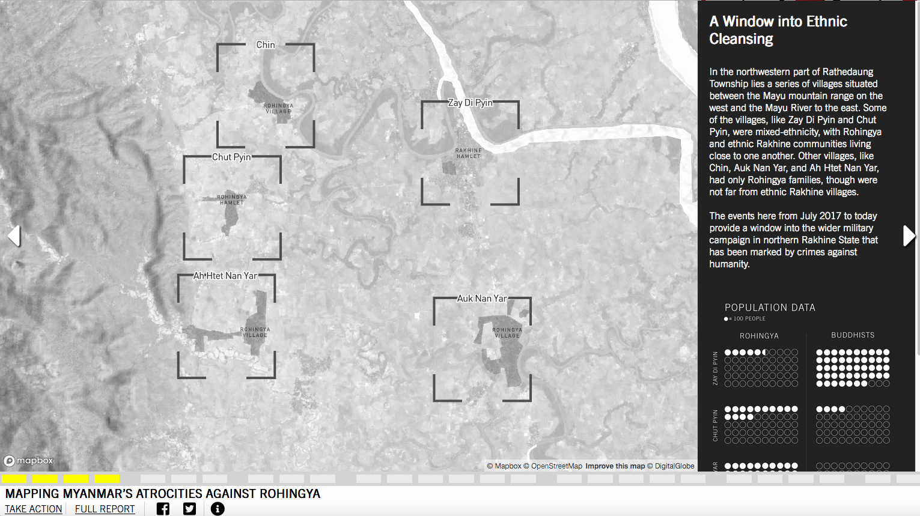Viewport: 920px width, 516px height.
Task: Click the Mapping Myanmar's Atrocities Against Rohingya title
Action: 163,494
